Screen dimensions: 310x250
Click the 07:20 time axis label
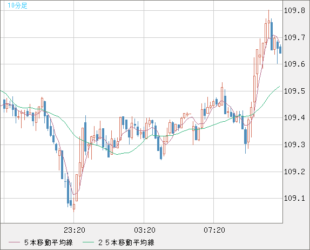(214, 230)
